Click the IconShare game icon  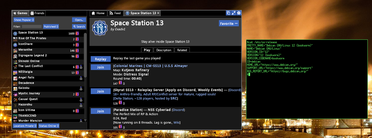(15, 45)
